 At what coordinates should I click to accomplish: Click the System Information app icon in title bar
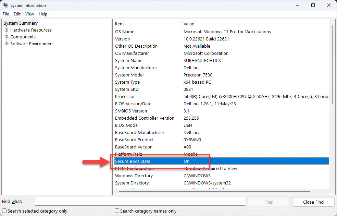pos(5,5)
